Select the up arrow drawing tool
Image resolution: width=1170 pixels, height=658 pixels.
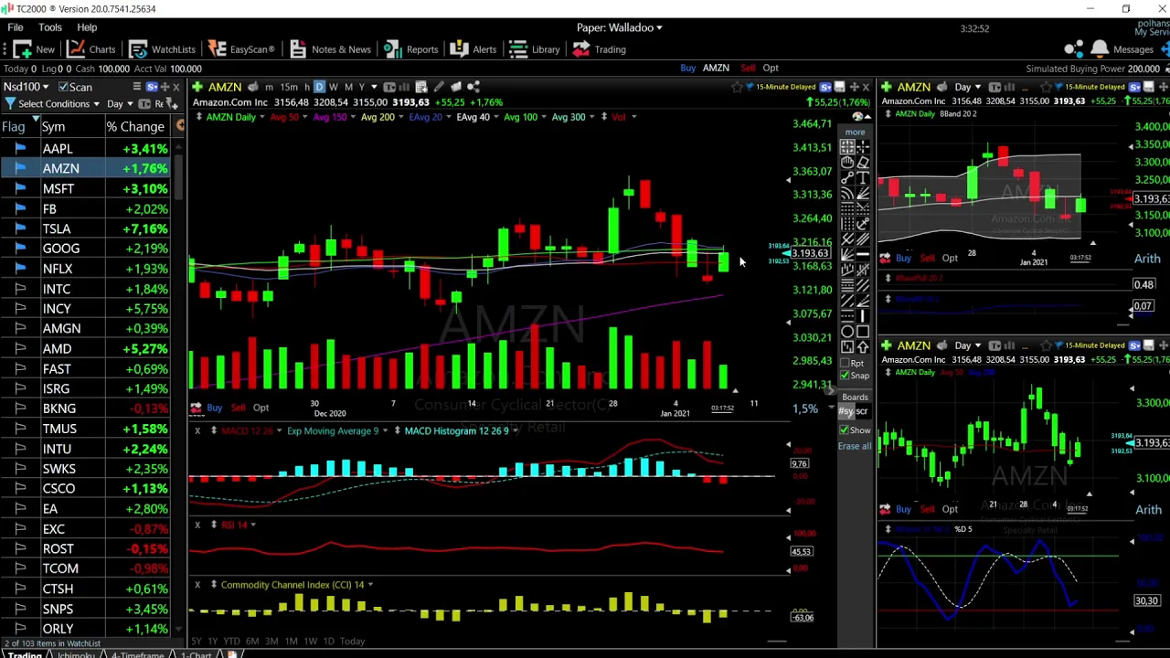pos(863,348)
